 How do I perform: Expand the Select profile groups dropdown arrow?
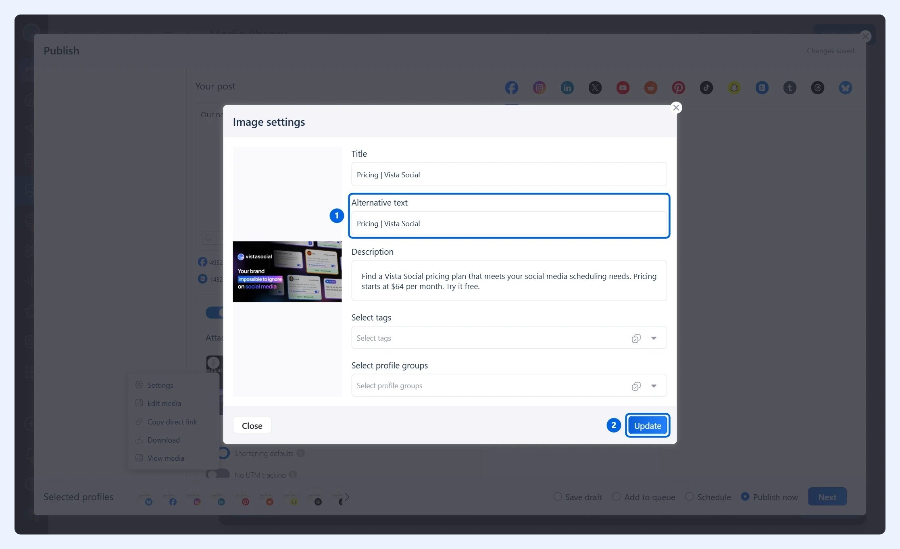(654, 386)
